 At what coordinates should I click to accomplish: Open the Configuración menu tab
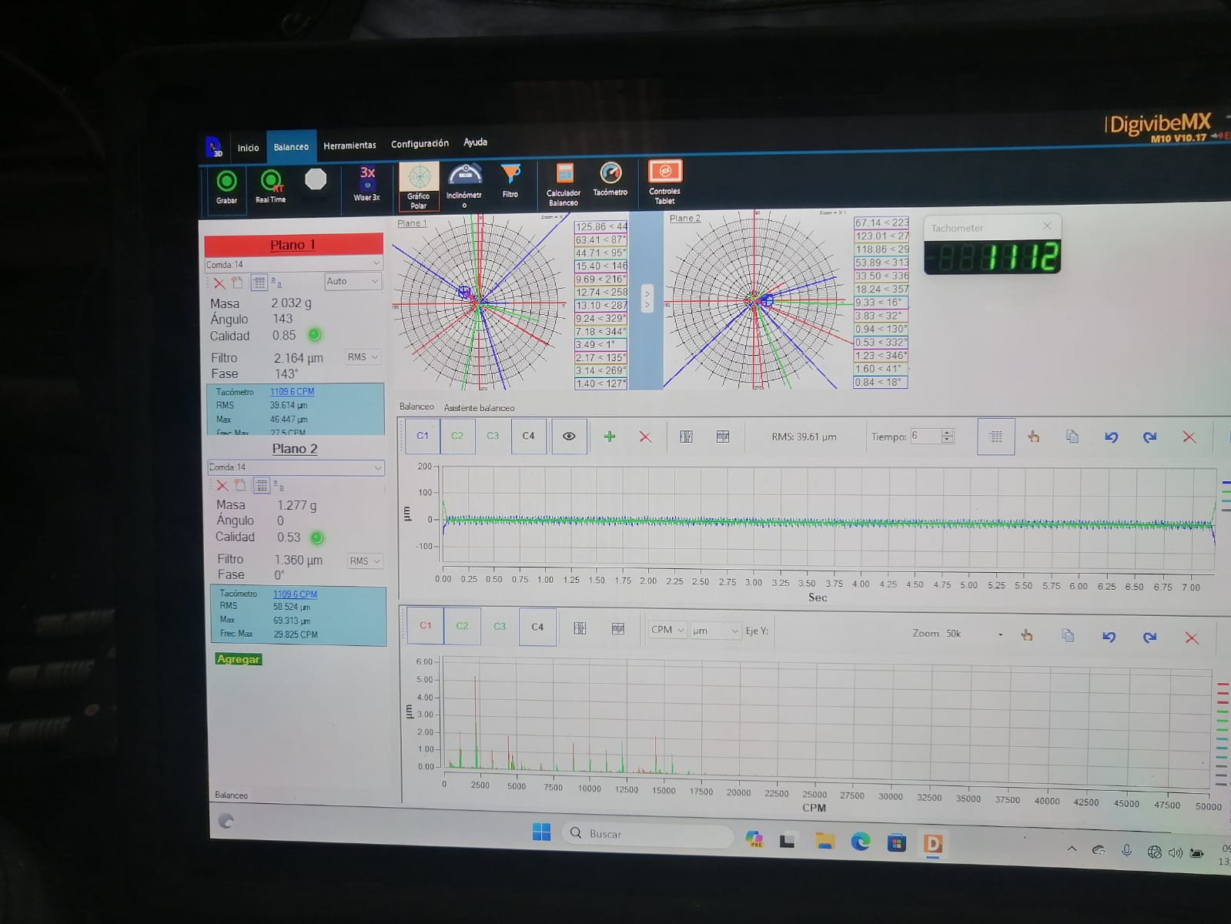[x=420, y=144]
